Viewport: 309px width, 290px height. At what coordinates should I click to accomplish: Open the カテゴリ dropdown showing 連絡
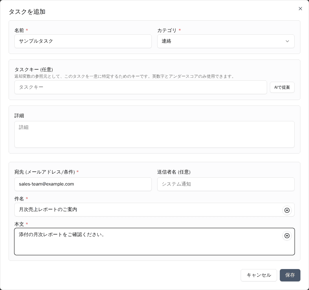click(x=226, y=41)
